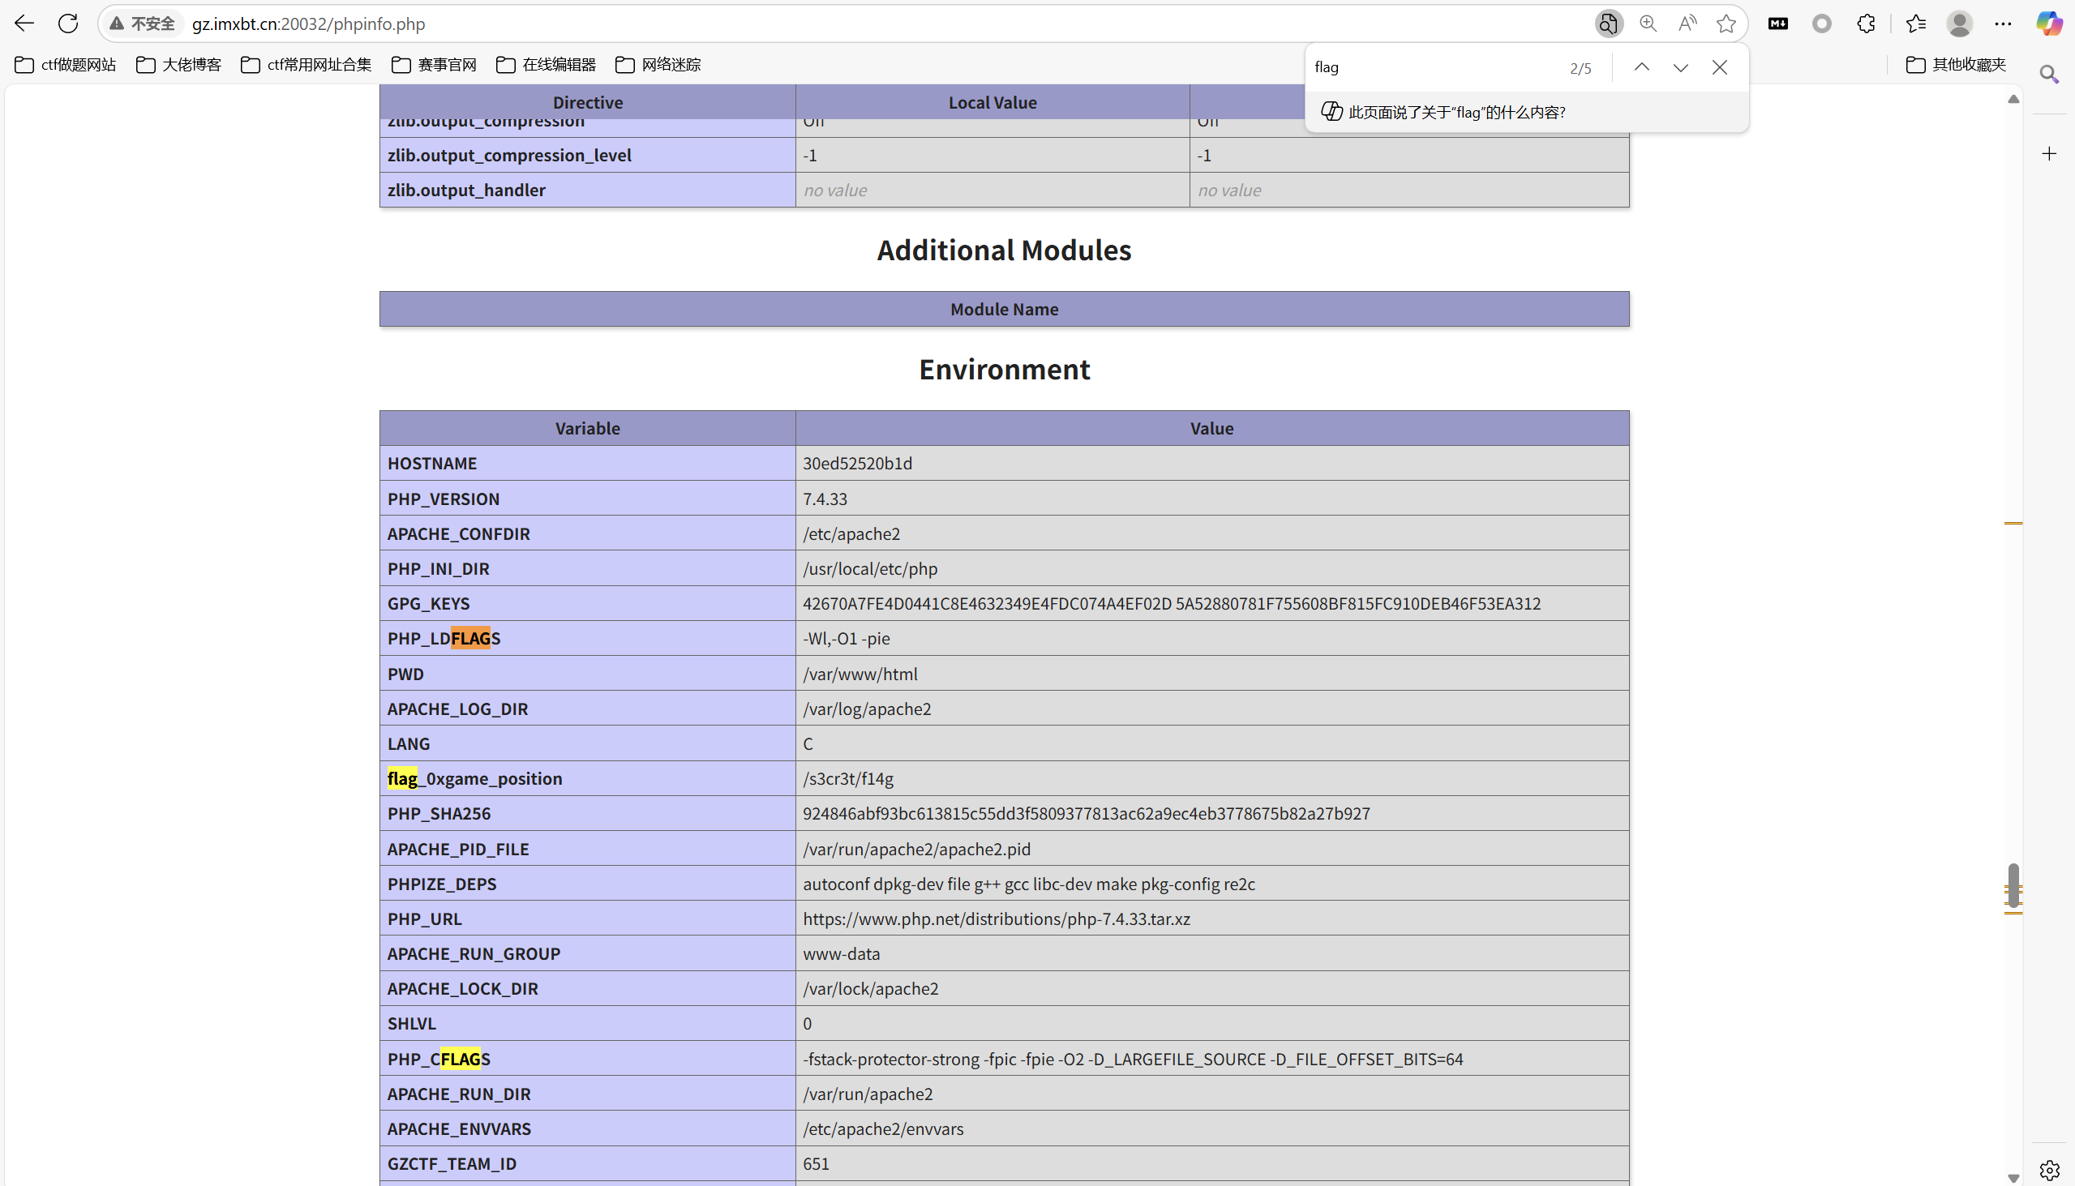Screen dimensions: 2075x1186
Task: Click the Module Name table header
Action: (x=1004, y=309)
